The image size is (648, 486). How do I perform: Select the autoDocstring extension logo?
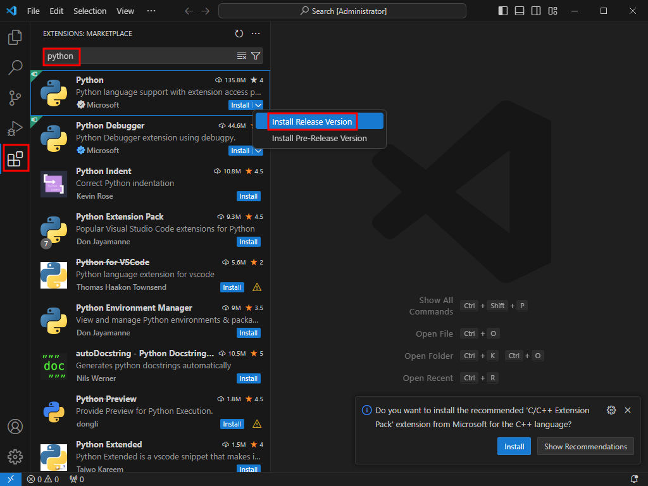click(54, 366)
